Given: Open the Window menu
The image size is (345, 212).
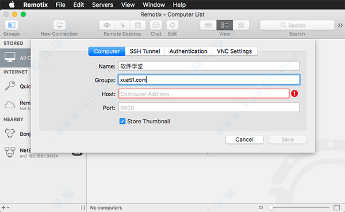Looking at the screenshot, I should (x=154, y=5).
